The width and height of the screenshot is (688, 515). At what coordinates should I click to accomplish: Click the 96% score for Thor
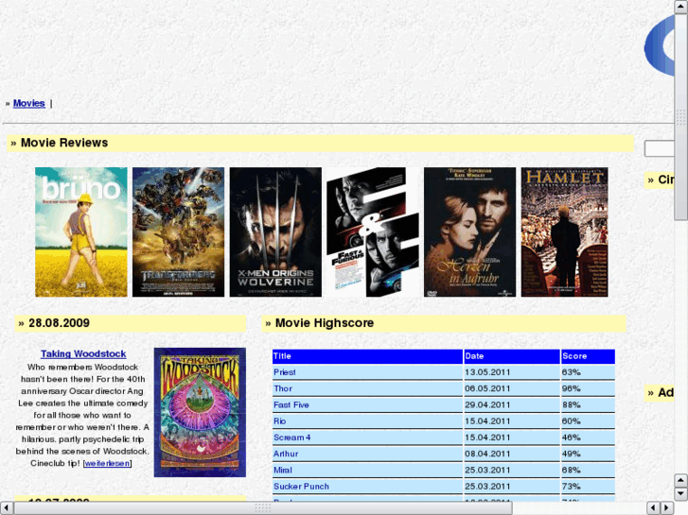588,388
